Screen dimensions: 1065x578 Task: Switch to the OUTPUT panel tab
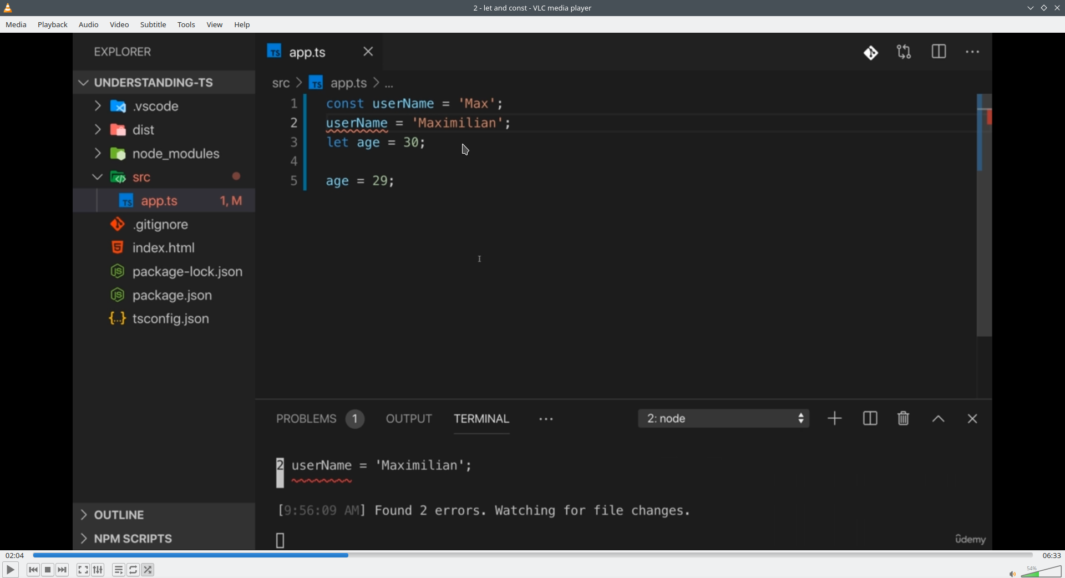[409, 419]
